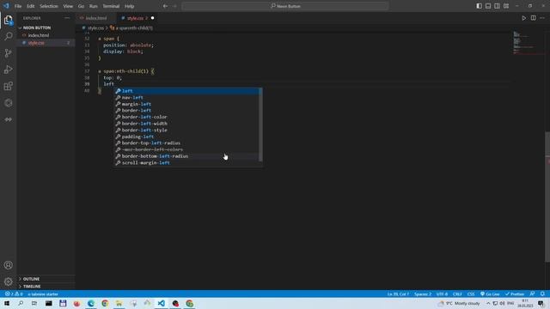Expand the OUTLINE section
Screen dimensions: 550x309
[x=46, y=279]
